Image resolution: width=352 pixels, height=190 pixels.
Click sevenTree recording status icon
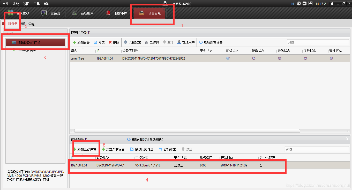coord(280,58)
